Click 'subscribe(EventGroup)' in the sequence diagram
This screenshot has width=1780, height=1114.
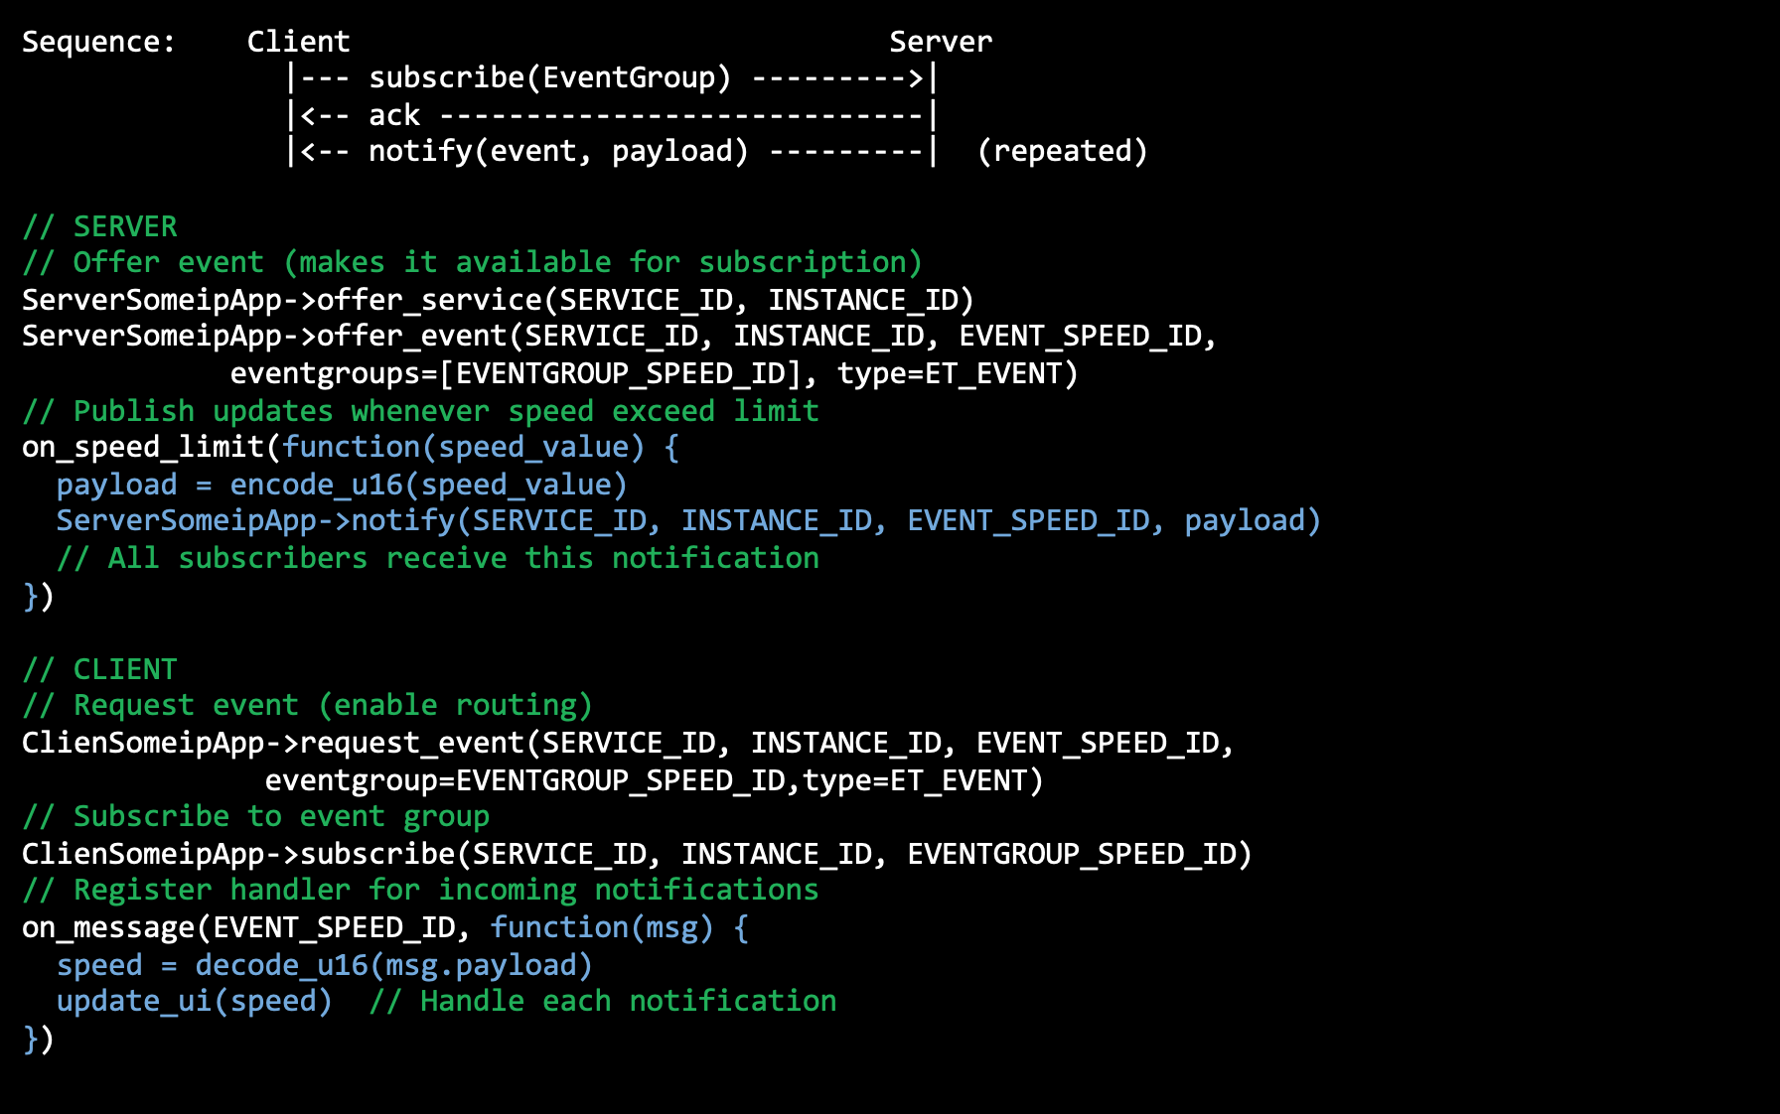pos(549,77)
